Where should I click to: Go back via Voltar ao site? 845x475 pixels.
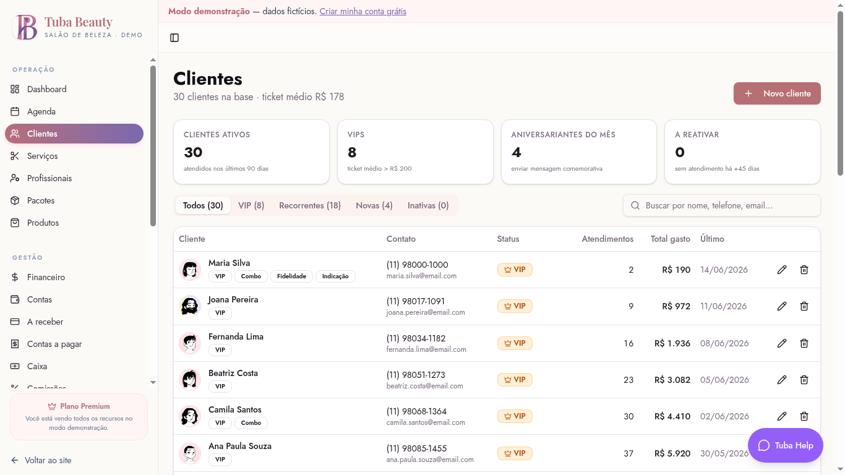41,460
